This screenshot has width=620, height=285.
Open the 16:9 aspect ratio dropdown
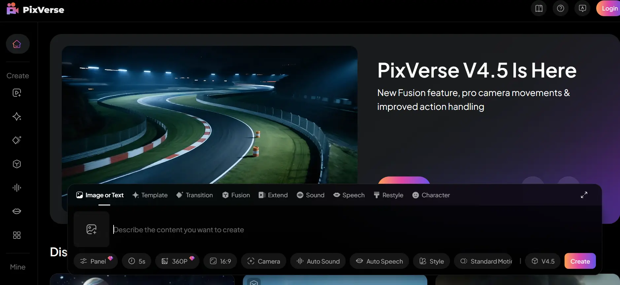click(x=220, y=261)
